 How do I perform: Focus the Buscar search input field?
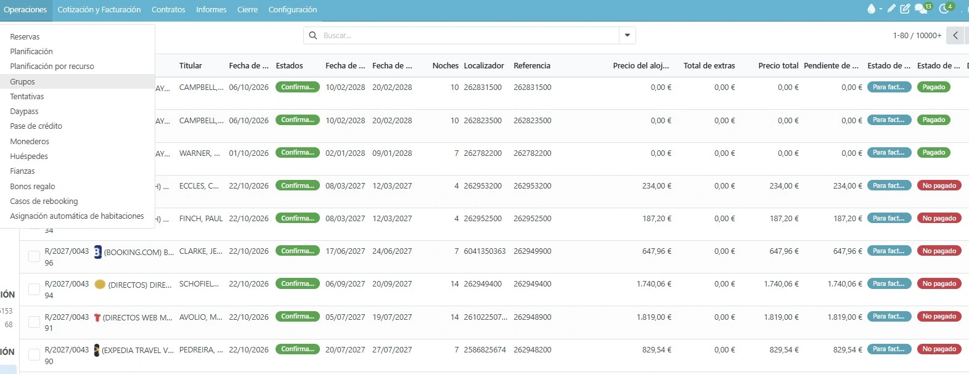pos(470,36)
